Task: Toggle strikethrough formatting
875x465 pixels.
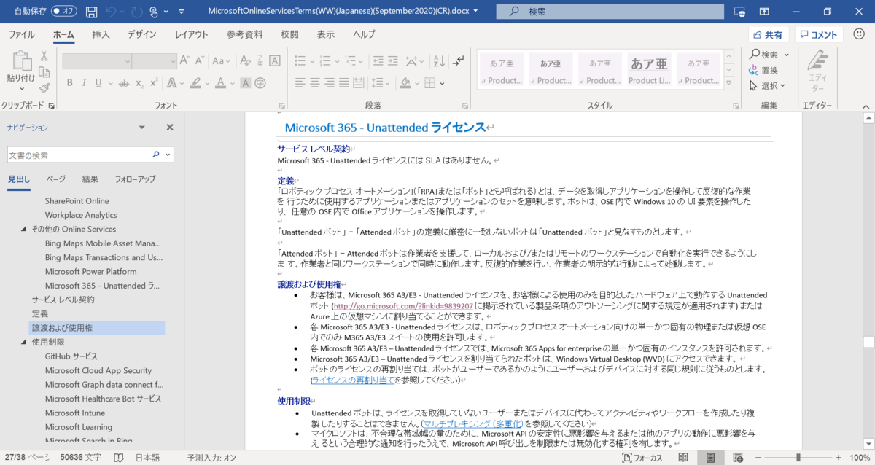Action: coord(124,83)
